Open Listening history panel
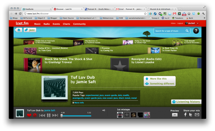Viewport: 215px width, 131px height. [186, 102]
